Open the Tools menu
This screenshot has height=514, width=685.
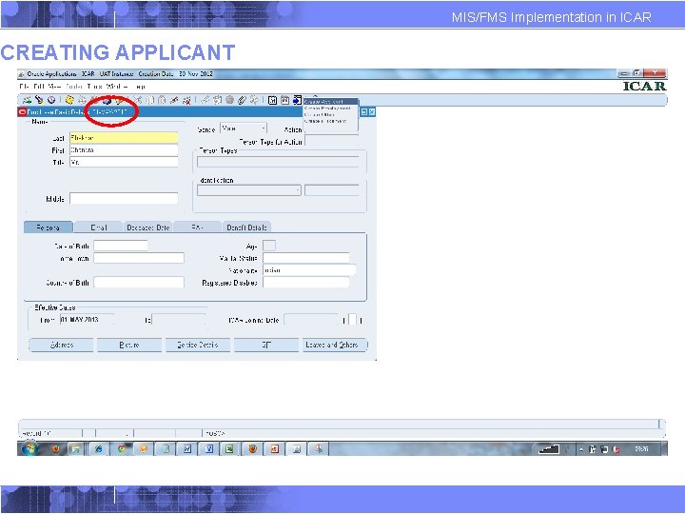coord(94,87)
